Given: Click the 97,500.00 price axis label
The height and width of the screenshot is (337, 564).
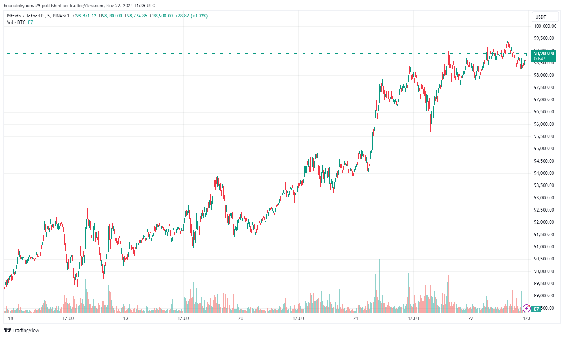Looking at the screenshot, I should pos(544,88).
